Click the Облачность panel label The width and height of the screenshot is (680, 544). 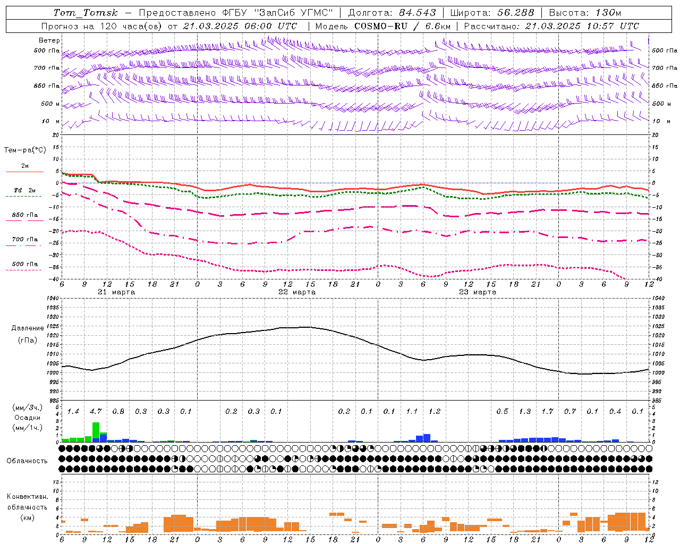27,461
